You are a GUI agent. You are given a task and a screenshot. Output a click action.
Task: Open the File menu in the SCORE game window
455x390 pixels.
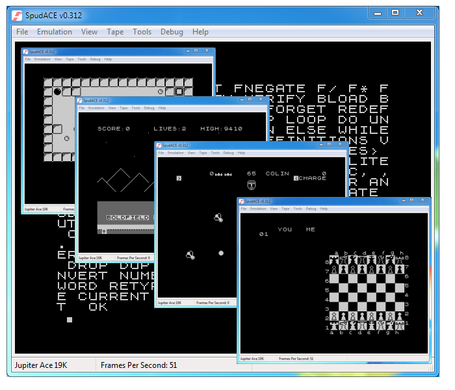(x=82, y=108)
